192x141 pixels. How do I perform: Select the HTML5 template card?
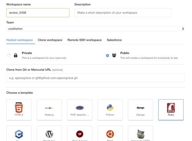[x=19, y=110]
